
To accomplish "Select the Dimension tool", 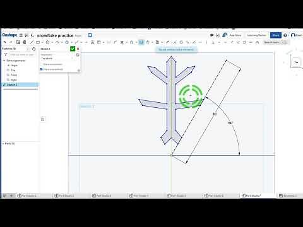I will (x=168, y=42).
